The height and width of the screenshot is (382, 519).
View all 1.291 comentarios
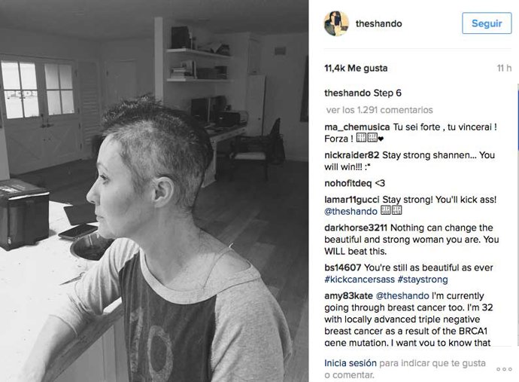pos(379,110)
